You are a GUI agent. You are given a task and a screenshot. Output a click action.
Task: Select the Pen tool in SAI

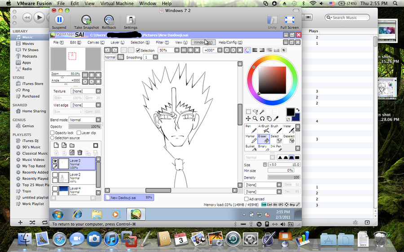250,129
